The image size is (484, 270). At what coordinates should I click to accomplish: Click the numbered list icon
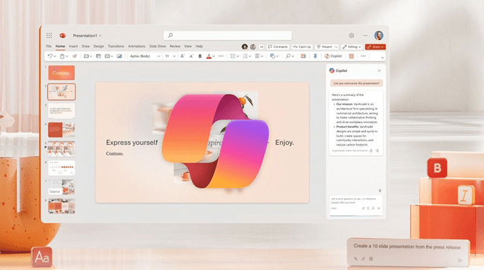coord(245,56)
